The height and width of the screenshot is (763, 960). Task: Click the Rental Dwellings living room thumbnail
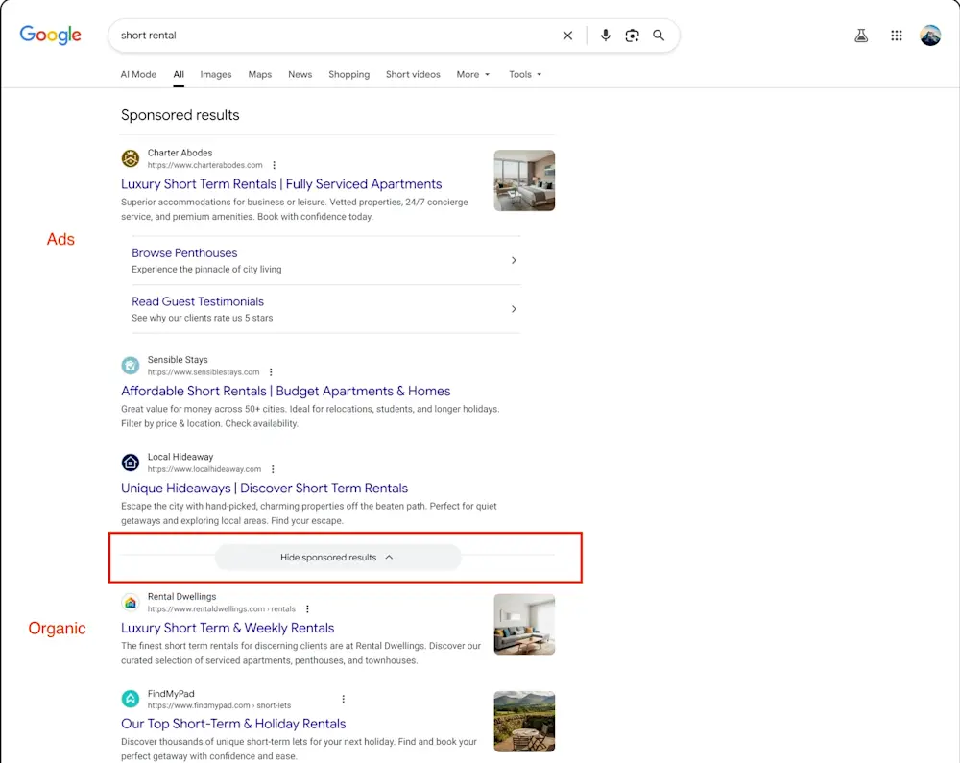(525, 624)
